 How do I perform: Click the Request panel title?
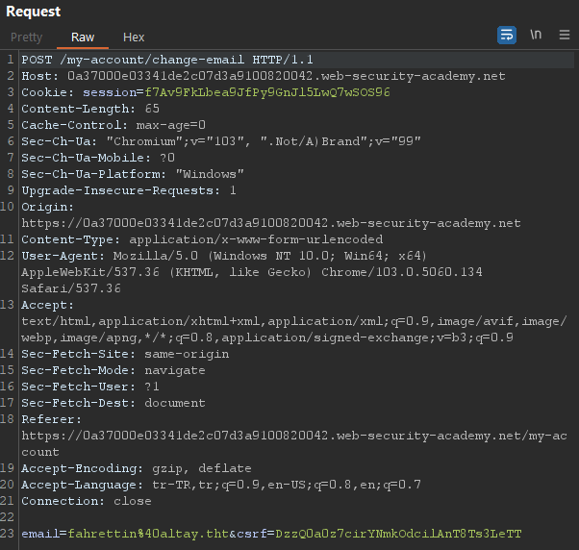(x=34, y=12)
